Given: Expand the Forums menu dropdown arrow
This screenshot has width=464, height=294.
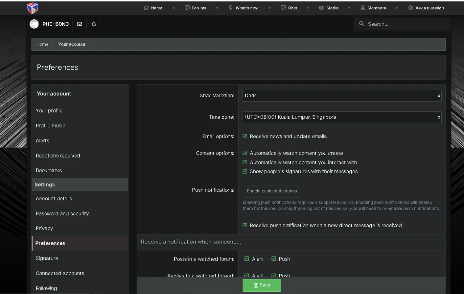Looking at the screenshot, I should tap(217, 8).
